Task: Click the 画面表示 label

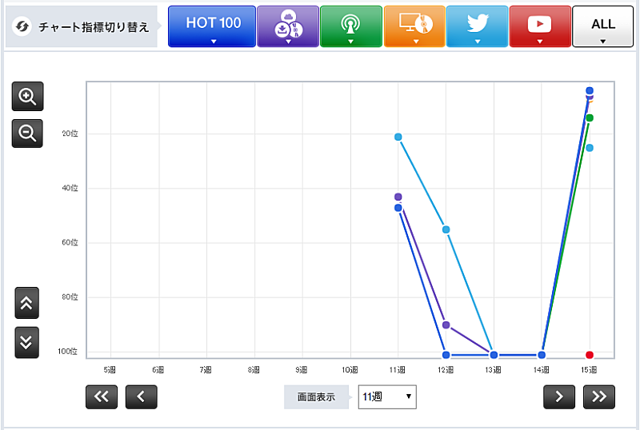Action: pos(316,396)
